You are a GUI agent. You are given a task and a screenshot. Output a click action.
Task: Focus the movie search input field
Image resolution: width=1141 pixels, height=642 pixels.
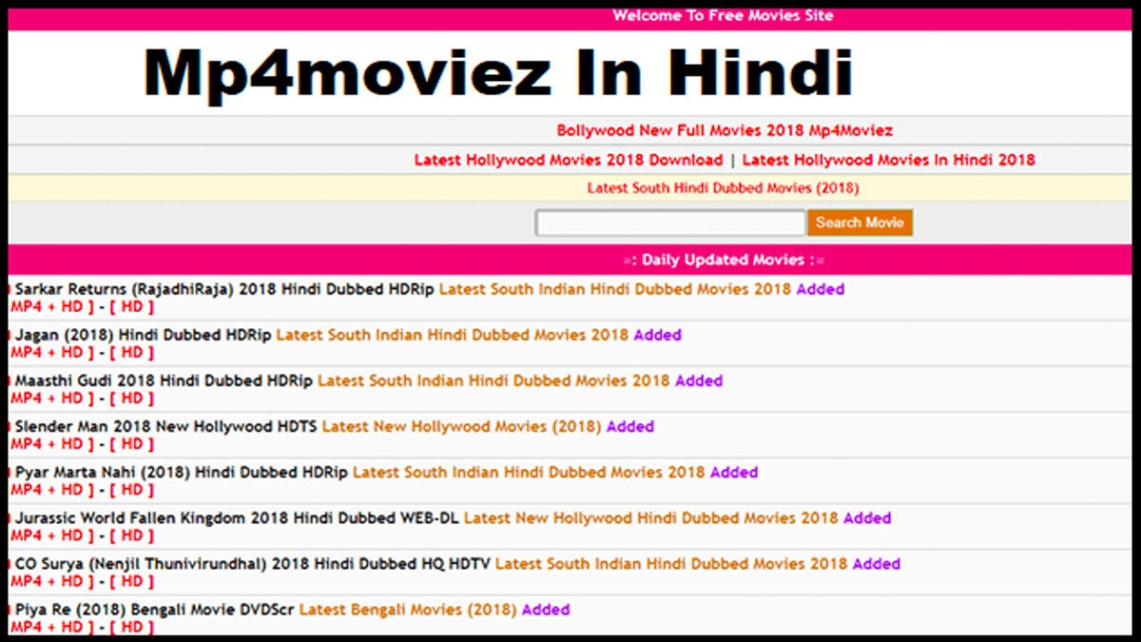(x=670, y=224)
